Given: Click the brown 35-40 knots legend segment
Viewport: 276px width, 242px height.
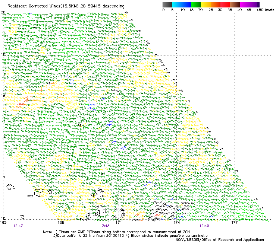Looking at the screenshot, I should coord(235,4).
